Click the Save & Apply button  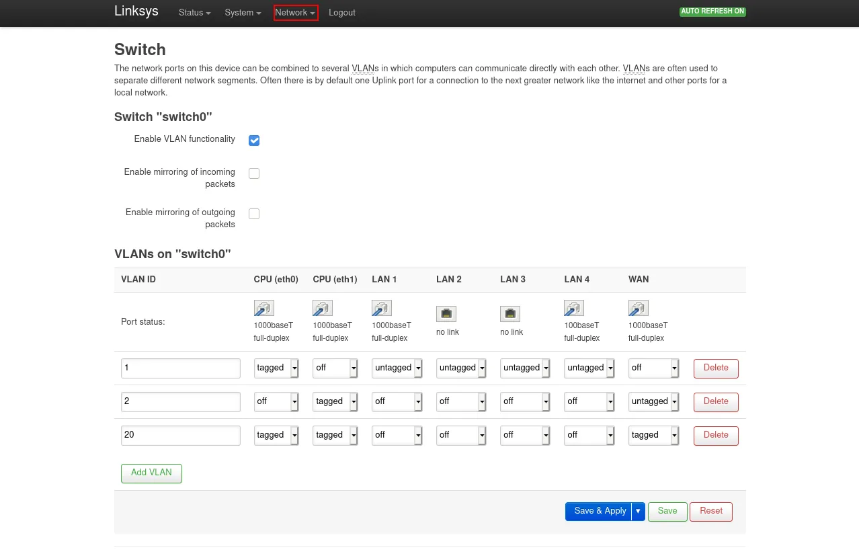[598, 512]
